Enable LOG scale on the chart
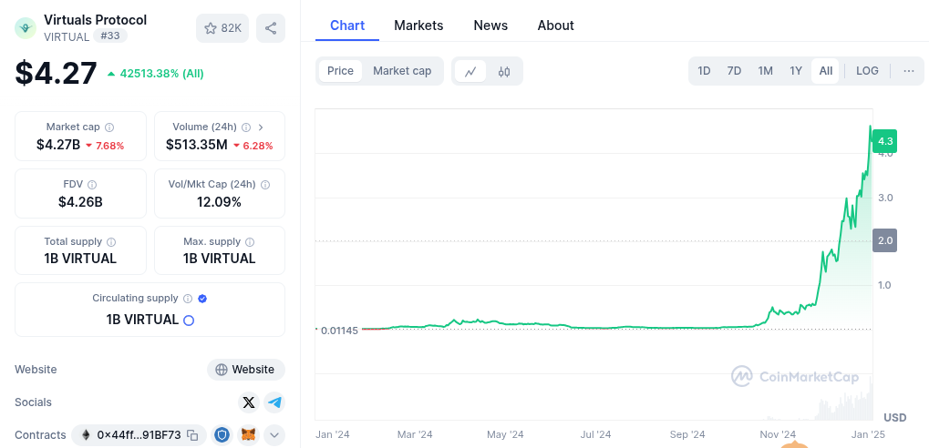Screen dimensions: 929x448 click(x=867, y=71)
